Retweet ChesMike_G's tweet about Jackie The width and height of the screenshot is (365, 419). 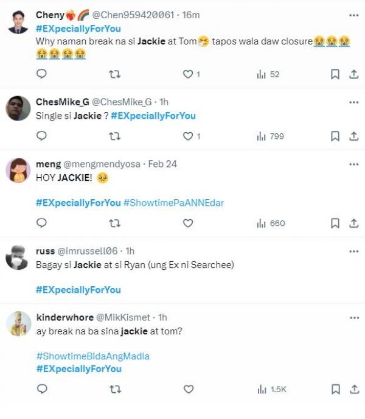pos(114,136)
